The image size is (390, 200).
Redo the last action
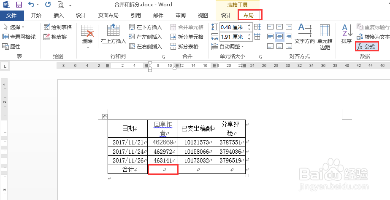48,5
